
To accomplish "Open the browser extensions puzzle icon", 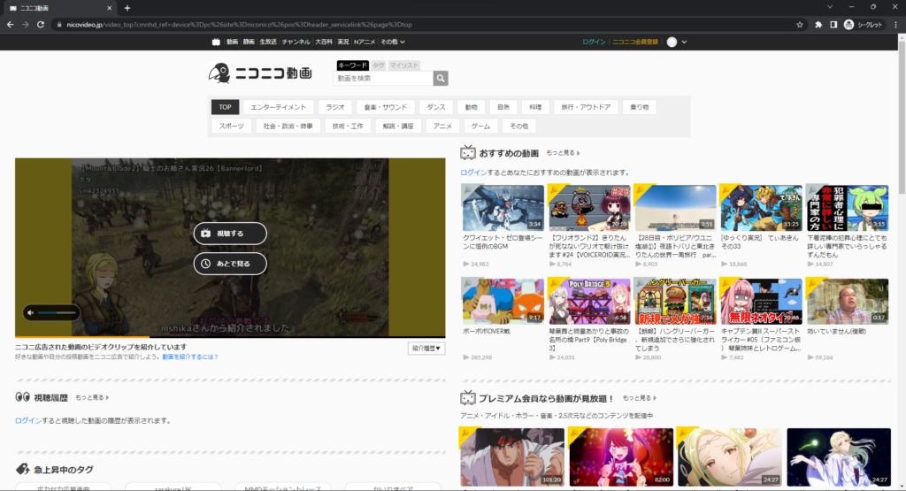I will 818,25.
